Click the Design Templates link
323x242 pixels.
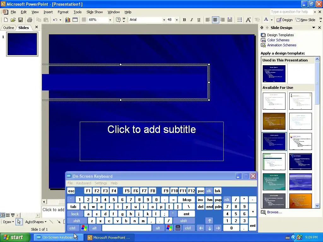point(280,35)
